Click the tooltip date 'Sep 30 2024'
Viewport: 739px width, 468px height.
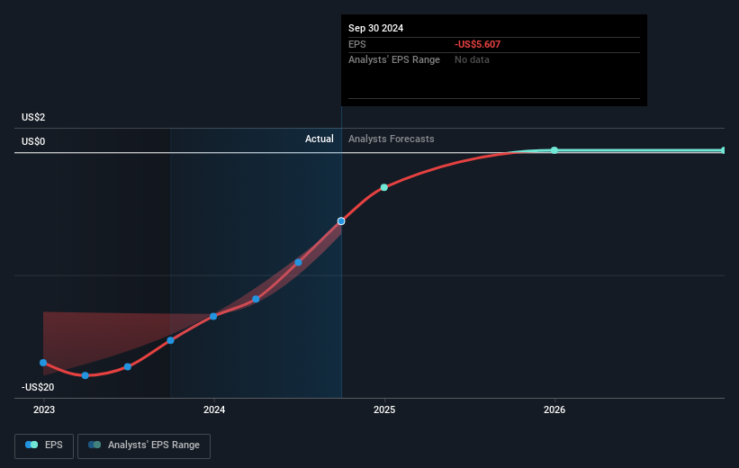[375, 28]
